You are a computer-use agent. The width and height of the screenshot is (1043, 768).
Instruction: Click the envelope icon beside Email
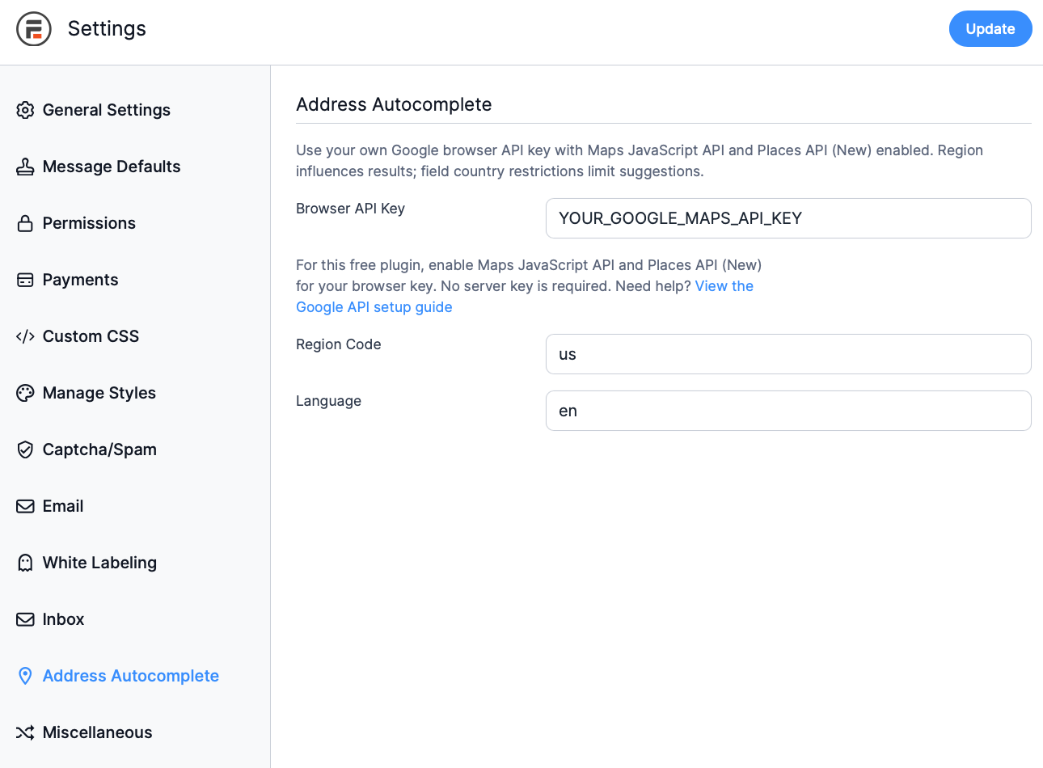pos(25,506)
